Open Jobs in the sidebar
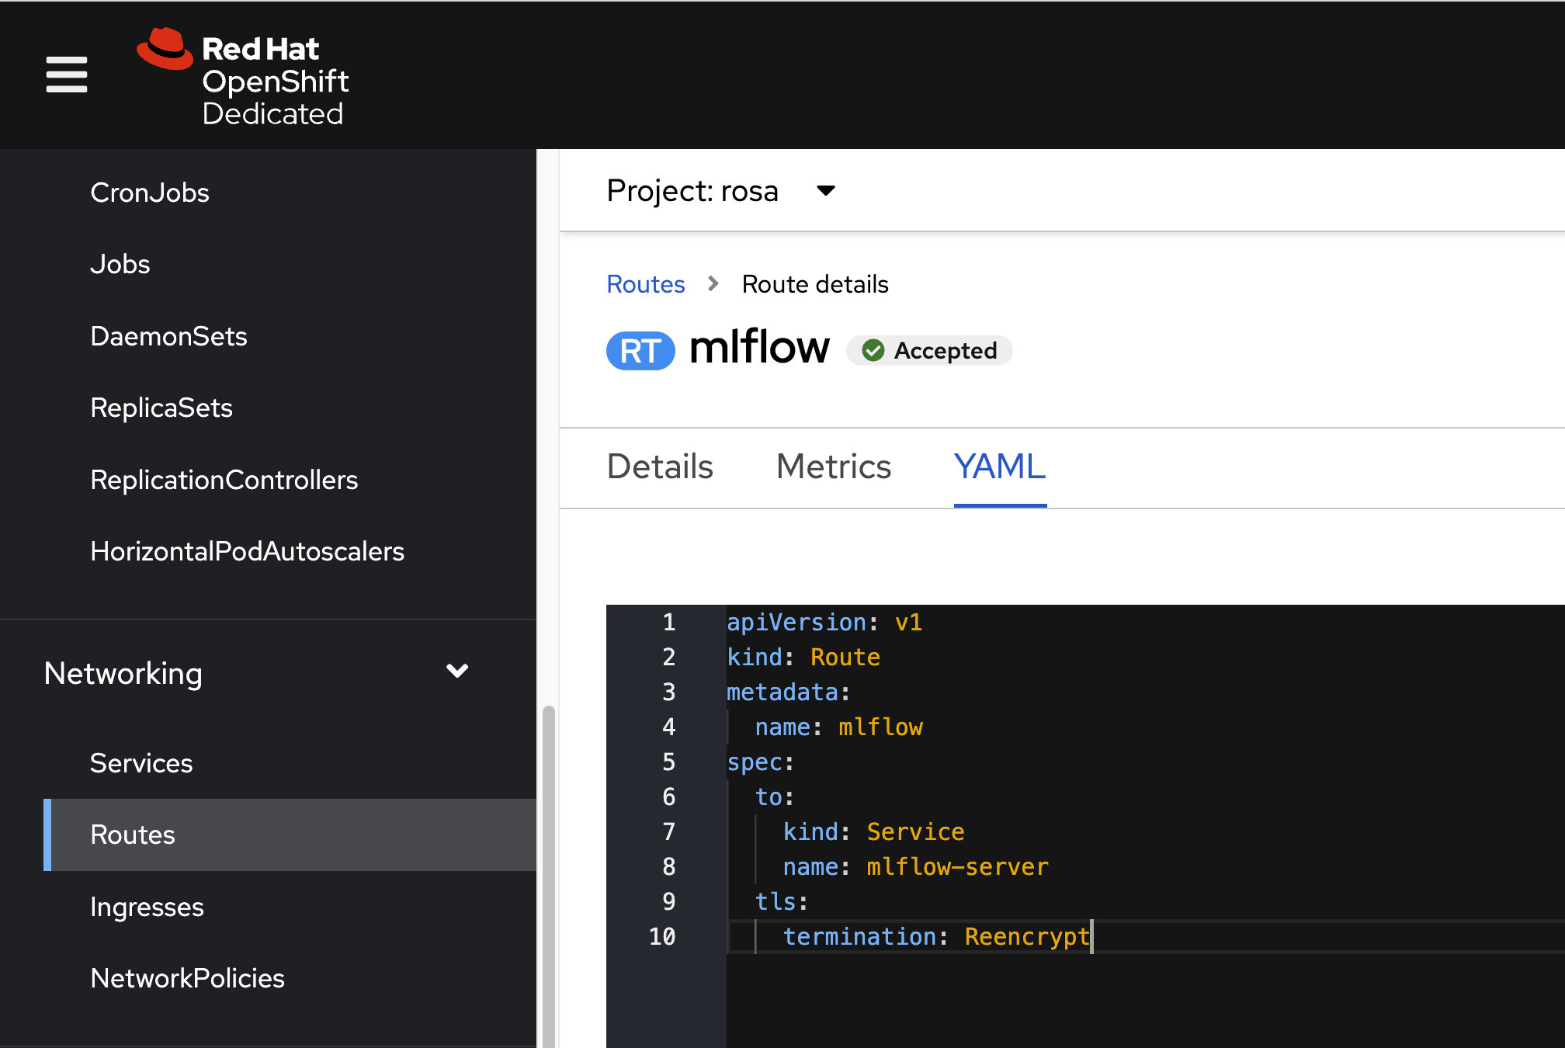The image size is (1565, 1048). [120, 264]
